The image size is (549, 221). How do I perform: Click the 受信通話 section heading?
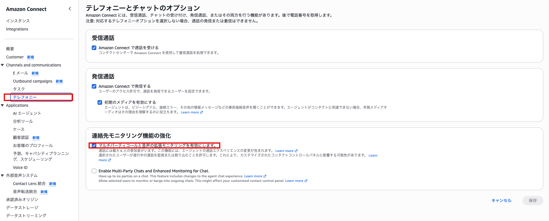click(x=103, y=38)
